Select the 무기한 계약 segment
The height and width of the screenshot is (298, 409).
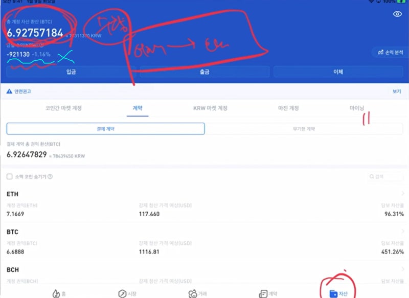coord(304,129)
